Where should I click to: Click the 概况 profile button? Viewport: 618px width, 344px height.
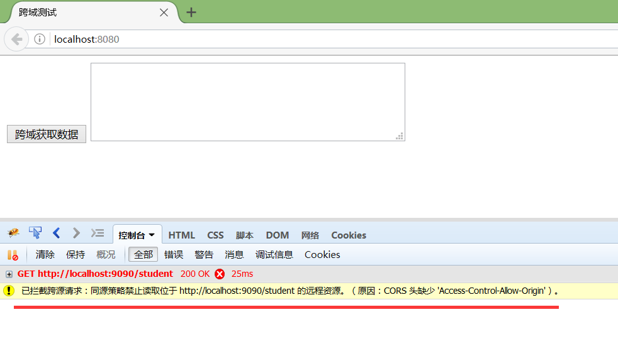[x=106, y=254]
